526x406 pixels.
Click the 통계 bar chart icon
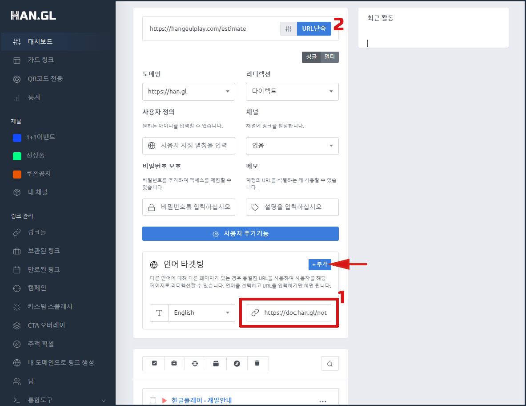coord(17,98)
